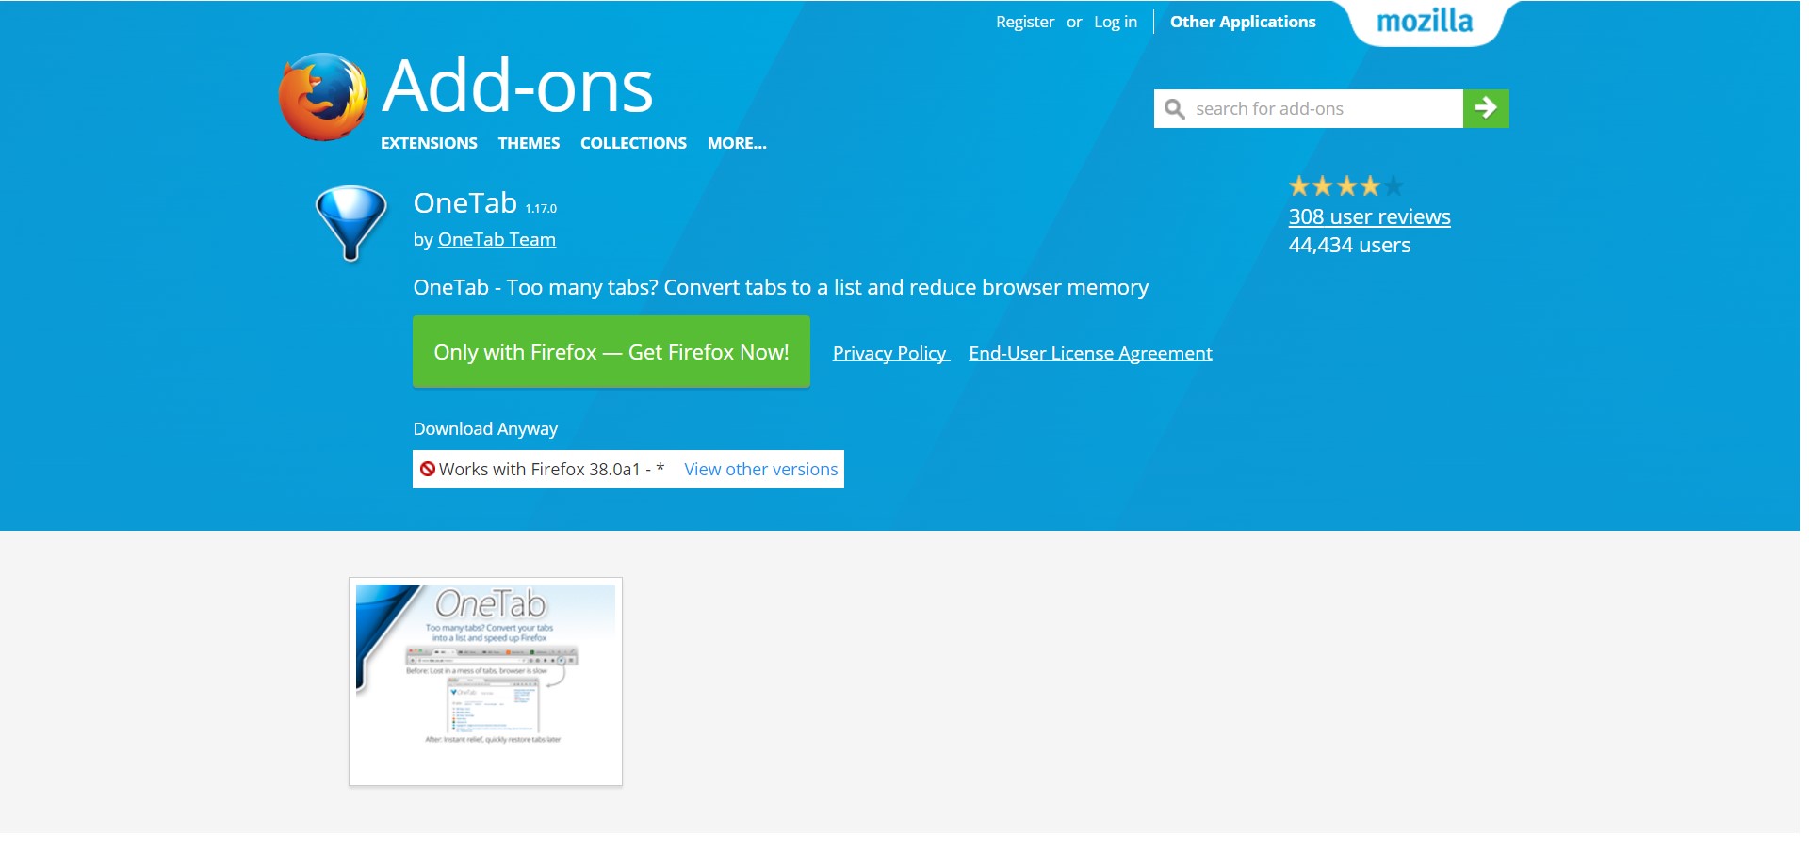Open the Privacy Policy link
Viewport: 1809px width, 865px height.
pos(889,353)
